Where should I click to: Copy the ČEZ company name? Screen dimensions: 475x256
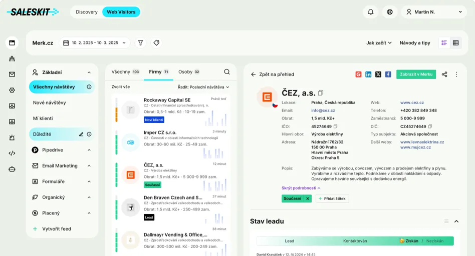point(321,93)
